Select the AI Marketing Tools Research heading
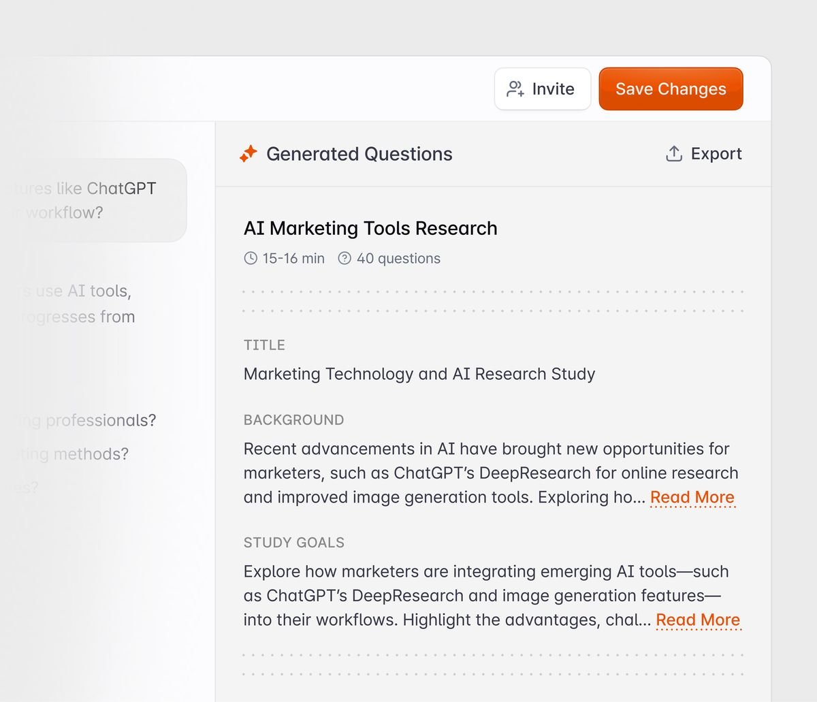This screenshot has width=817, height=702. tap(370, 228)
